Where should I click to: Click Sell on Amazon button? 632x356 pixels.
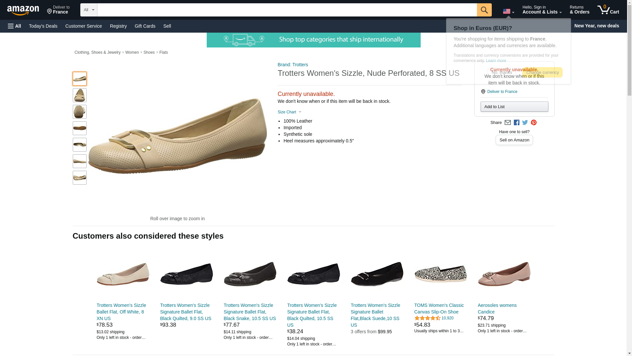tap(514, 140)
